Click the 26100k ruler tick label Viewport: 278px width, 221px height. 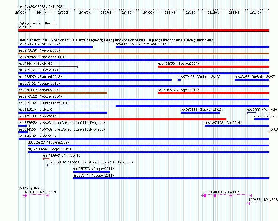(x=170, y=13)
